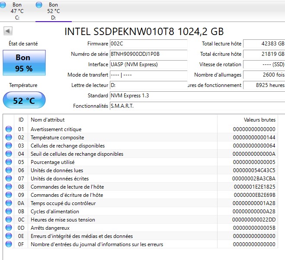Screen dimensions: 285x260
Task: Select Commandes d'écriture de l'hôte attribute
Action: click(67, 195)
